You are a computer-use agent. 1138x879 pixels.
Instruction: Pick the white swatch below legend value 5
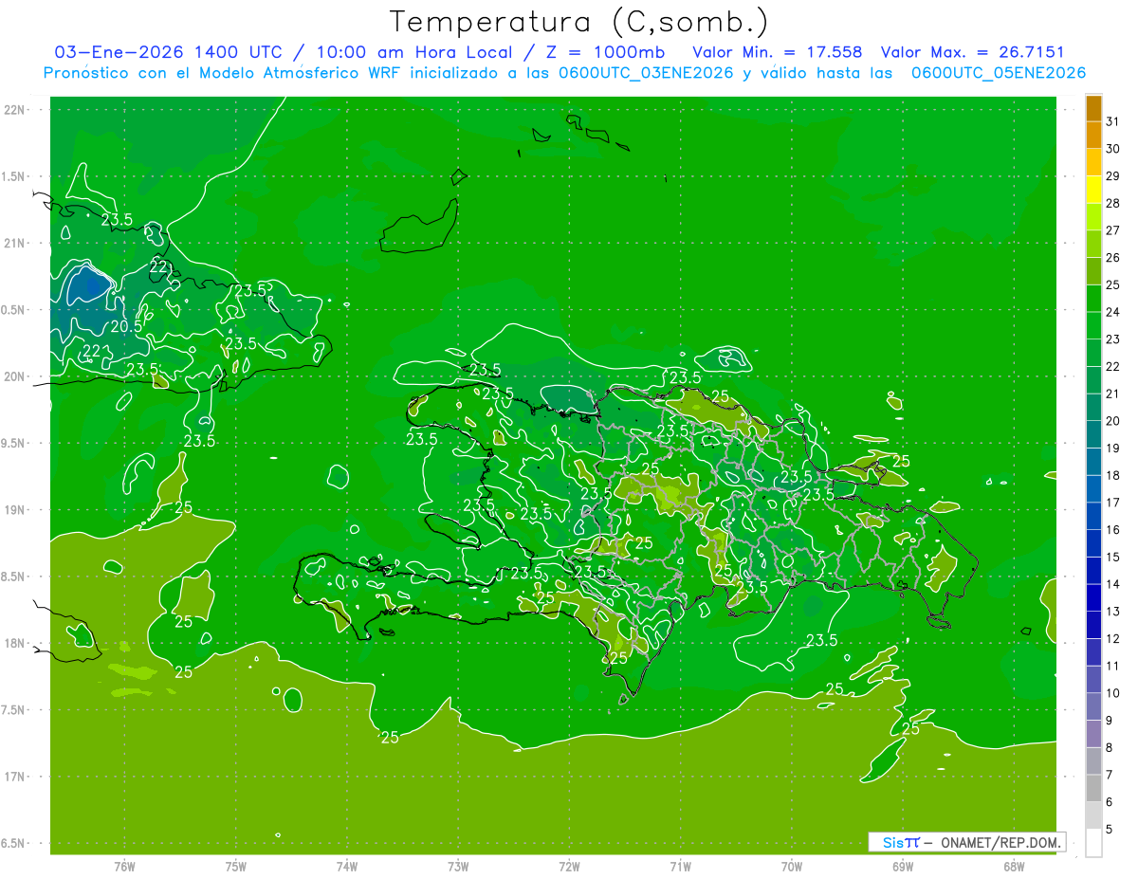pyautogui.click(x=1094, y=843)
